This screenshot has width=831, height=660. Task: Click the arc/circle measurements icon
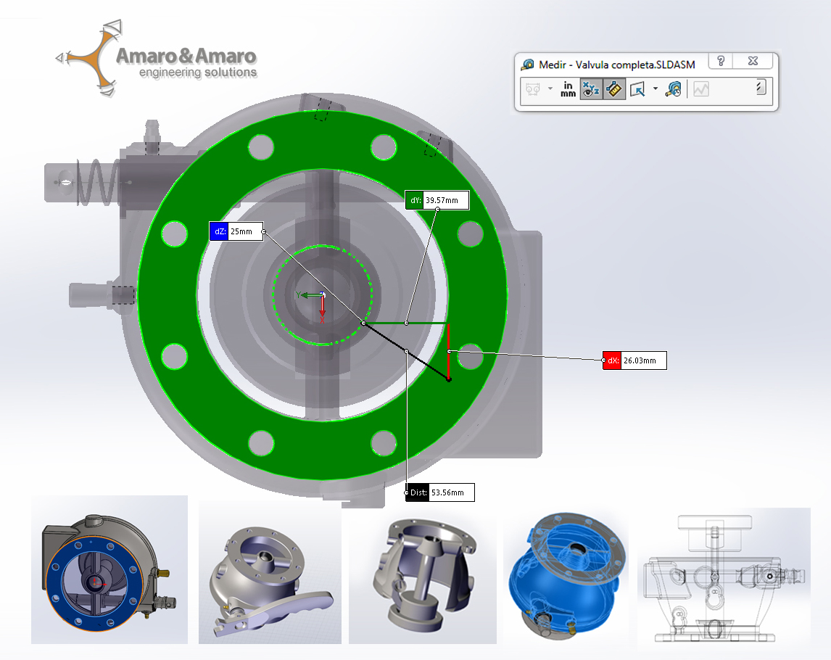pos(534,89)
